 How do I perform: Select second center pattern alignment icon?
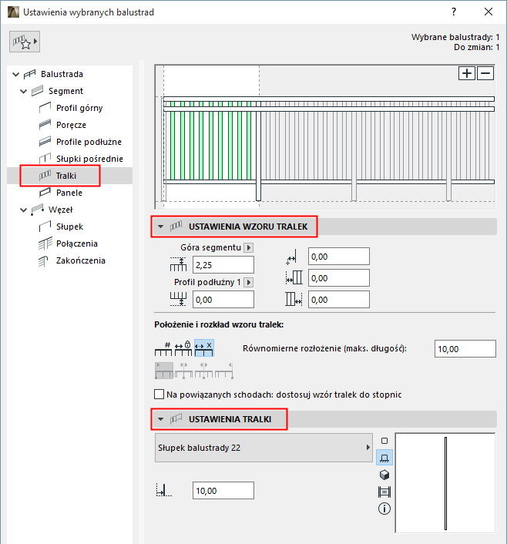tap(183, 371)
